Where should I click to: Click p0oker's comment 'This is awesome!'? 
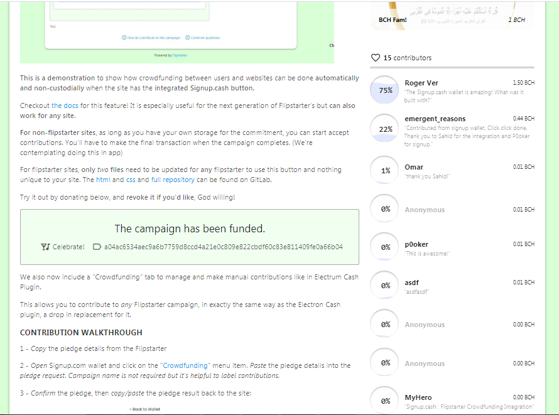427,254
